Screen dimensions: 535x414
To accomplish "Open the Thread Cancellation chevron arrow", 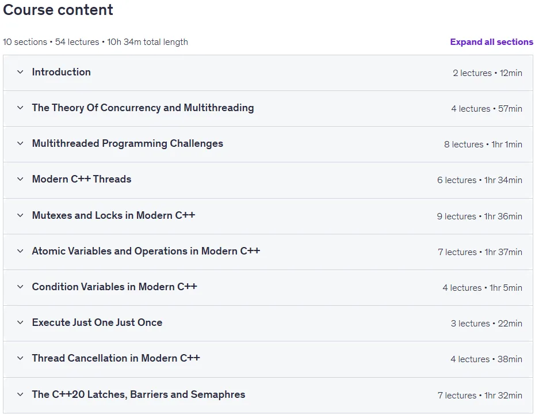I will [x=20, y=358].
